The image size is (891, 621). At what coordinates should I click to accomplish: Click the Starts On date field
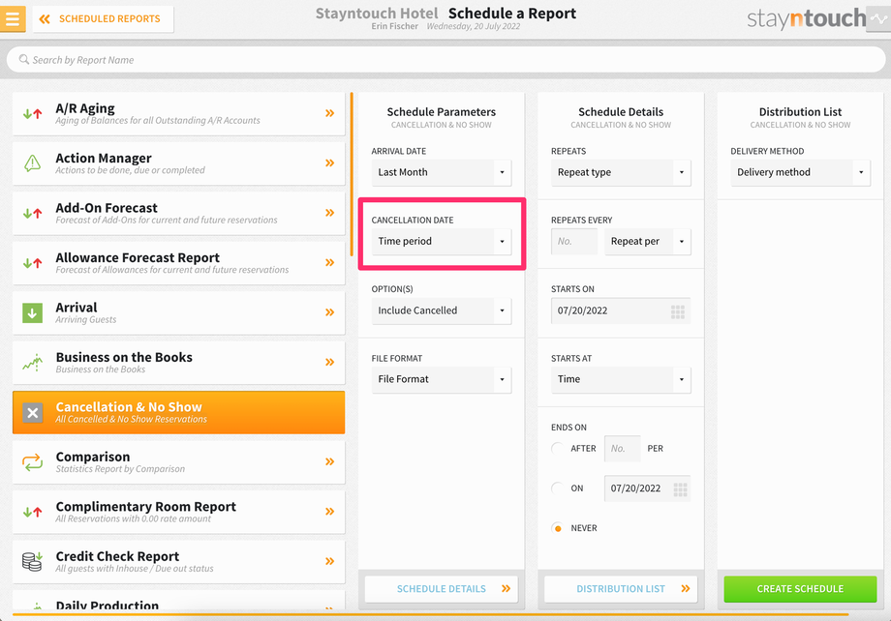click(x=621, y=310)
